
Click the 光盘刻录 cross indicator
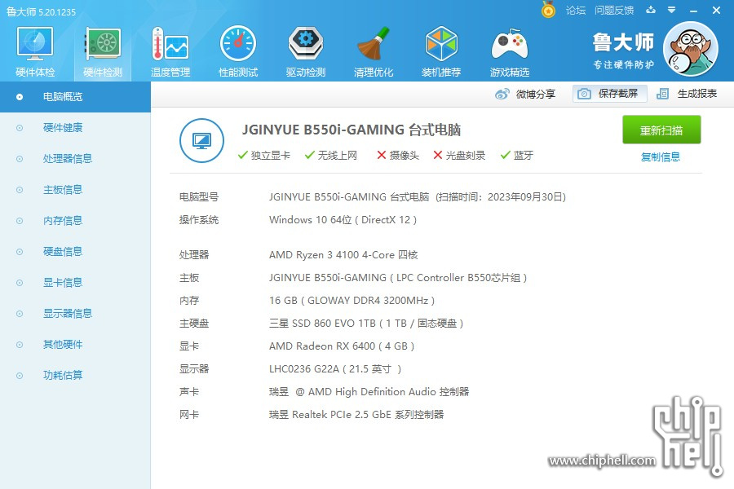click(459, 156)
